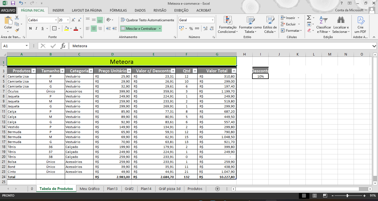
Task: Toggle bold formatting (N)
Action: click(x=30, y=28)
